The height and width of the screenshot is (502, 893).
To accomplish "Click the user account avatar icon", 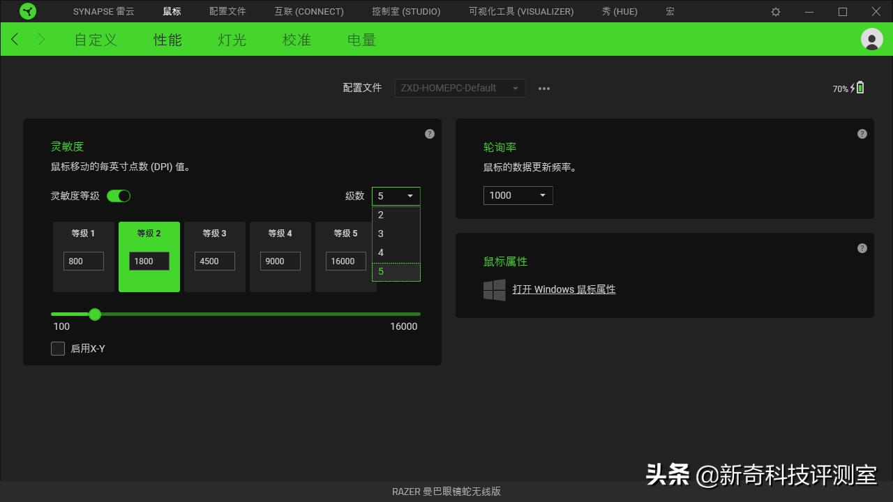I will coord(871,40).
